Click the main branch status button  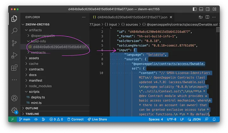[x=24, y=119]
